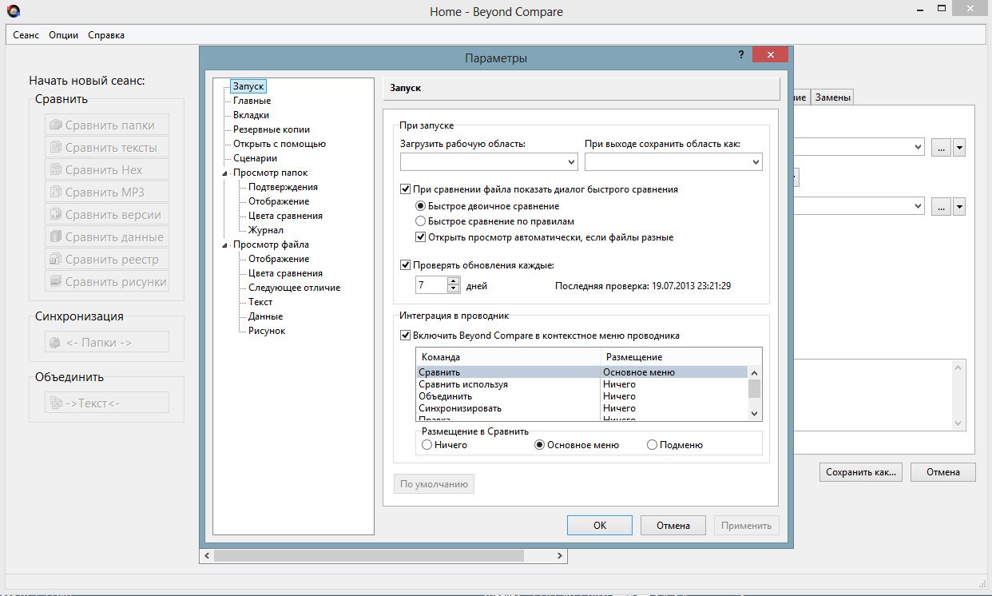The height and width of the screenshot is (596, 992).
Task: Select Быстрое сравнение по правилам radio button
Action: (x=421, y=221)
